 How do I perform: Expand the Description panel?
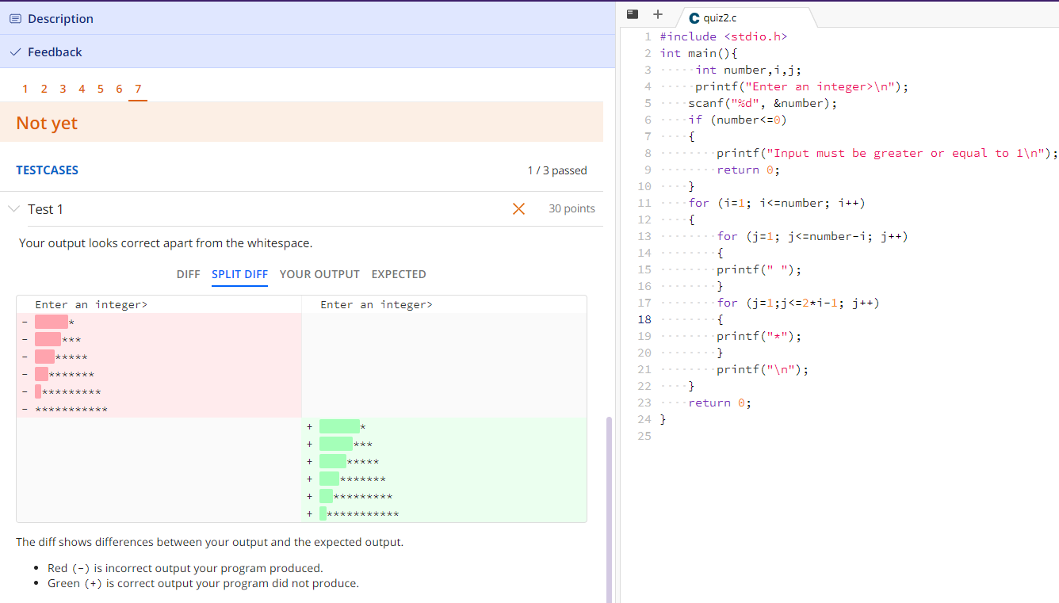click(x=61, y=18)
